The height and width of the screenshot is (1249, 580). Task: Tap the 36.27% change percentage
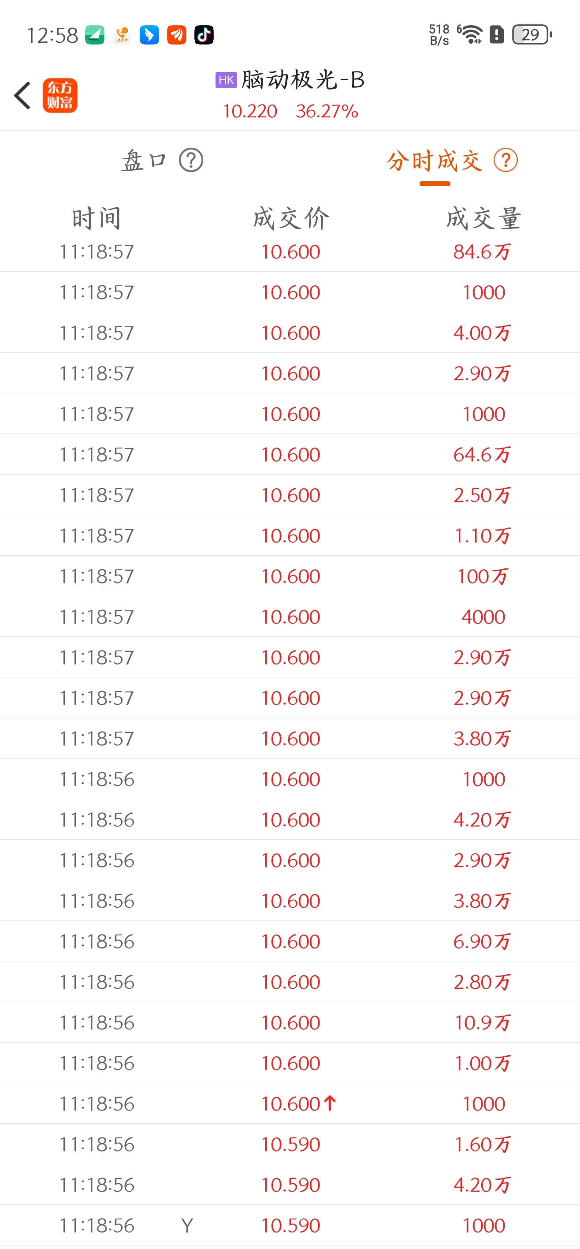tap(327, 112)
